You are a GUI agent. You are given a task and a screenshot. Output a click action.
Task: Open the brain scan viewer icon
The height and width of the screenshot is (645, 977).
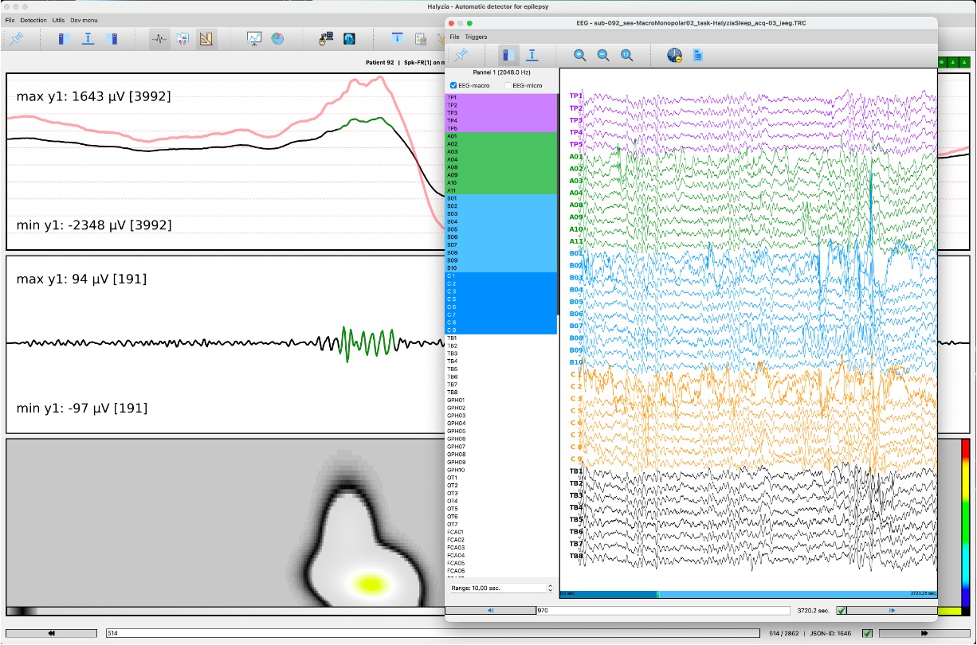[349, 38]
